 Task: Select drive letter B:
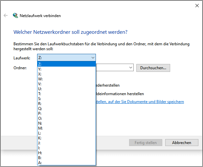click(67, 157)
